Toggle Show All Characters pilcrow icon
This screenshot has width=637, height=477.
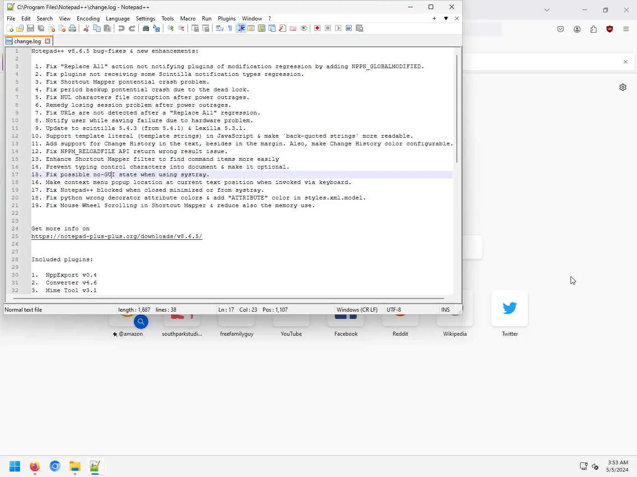pos(230,28)
